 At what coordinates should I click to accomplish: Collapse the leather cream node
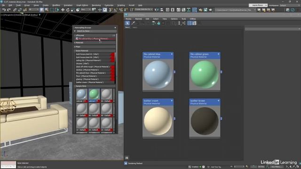pyautogui.click(x=172, y=101)
